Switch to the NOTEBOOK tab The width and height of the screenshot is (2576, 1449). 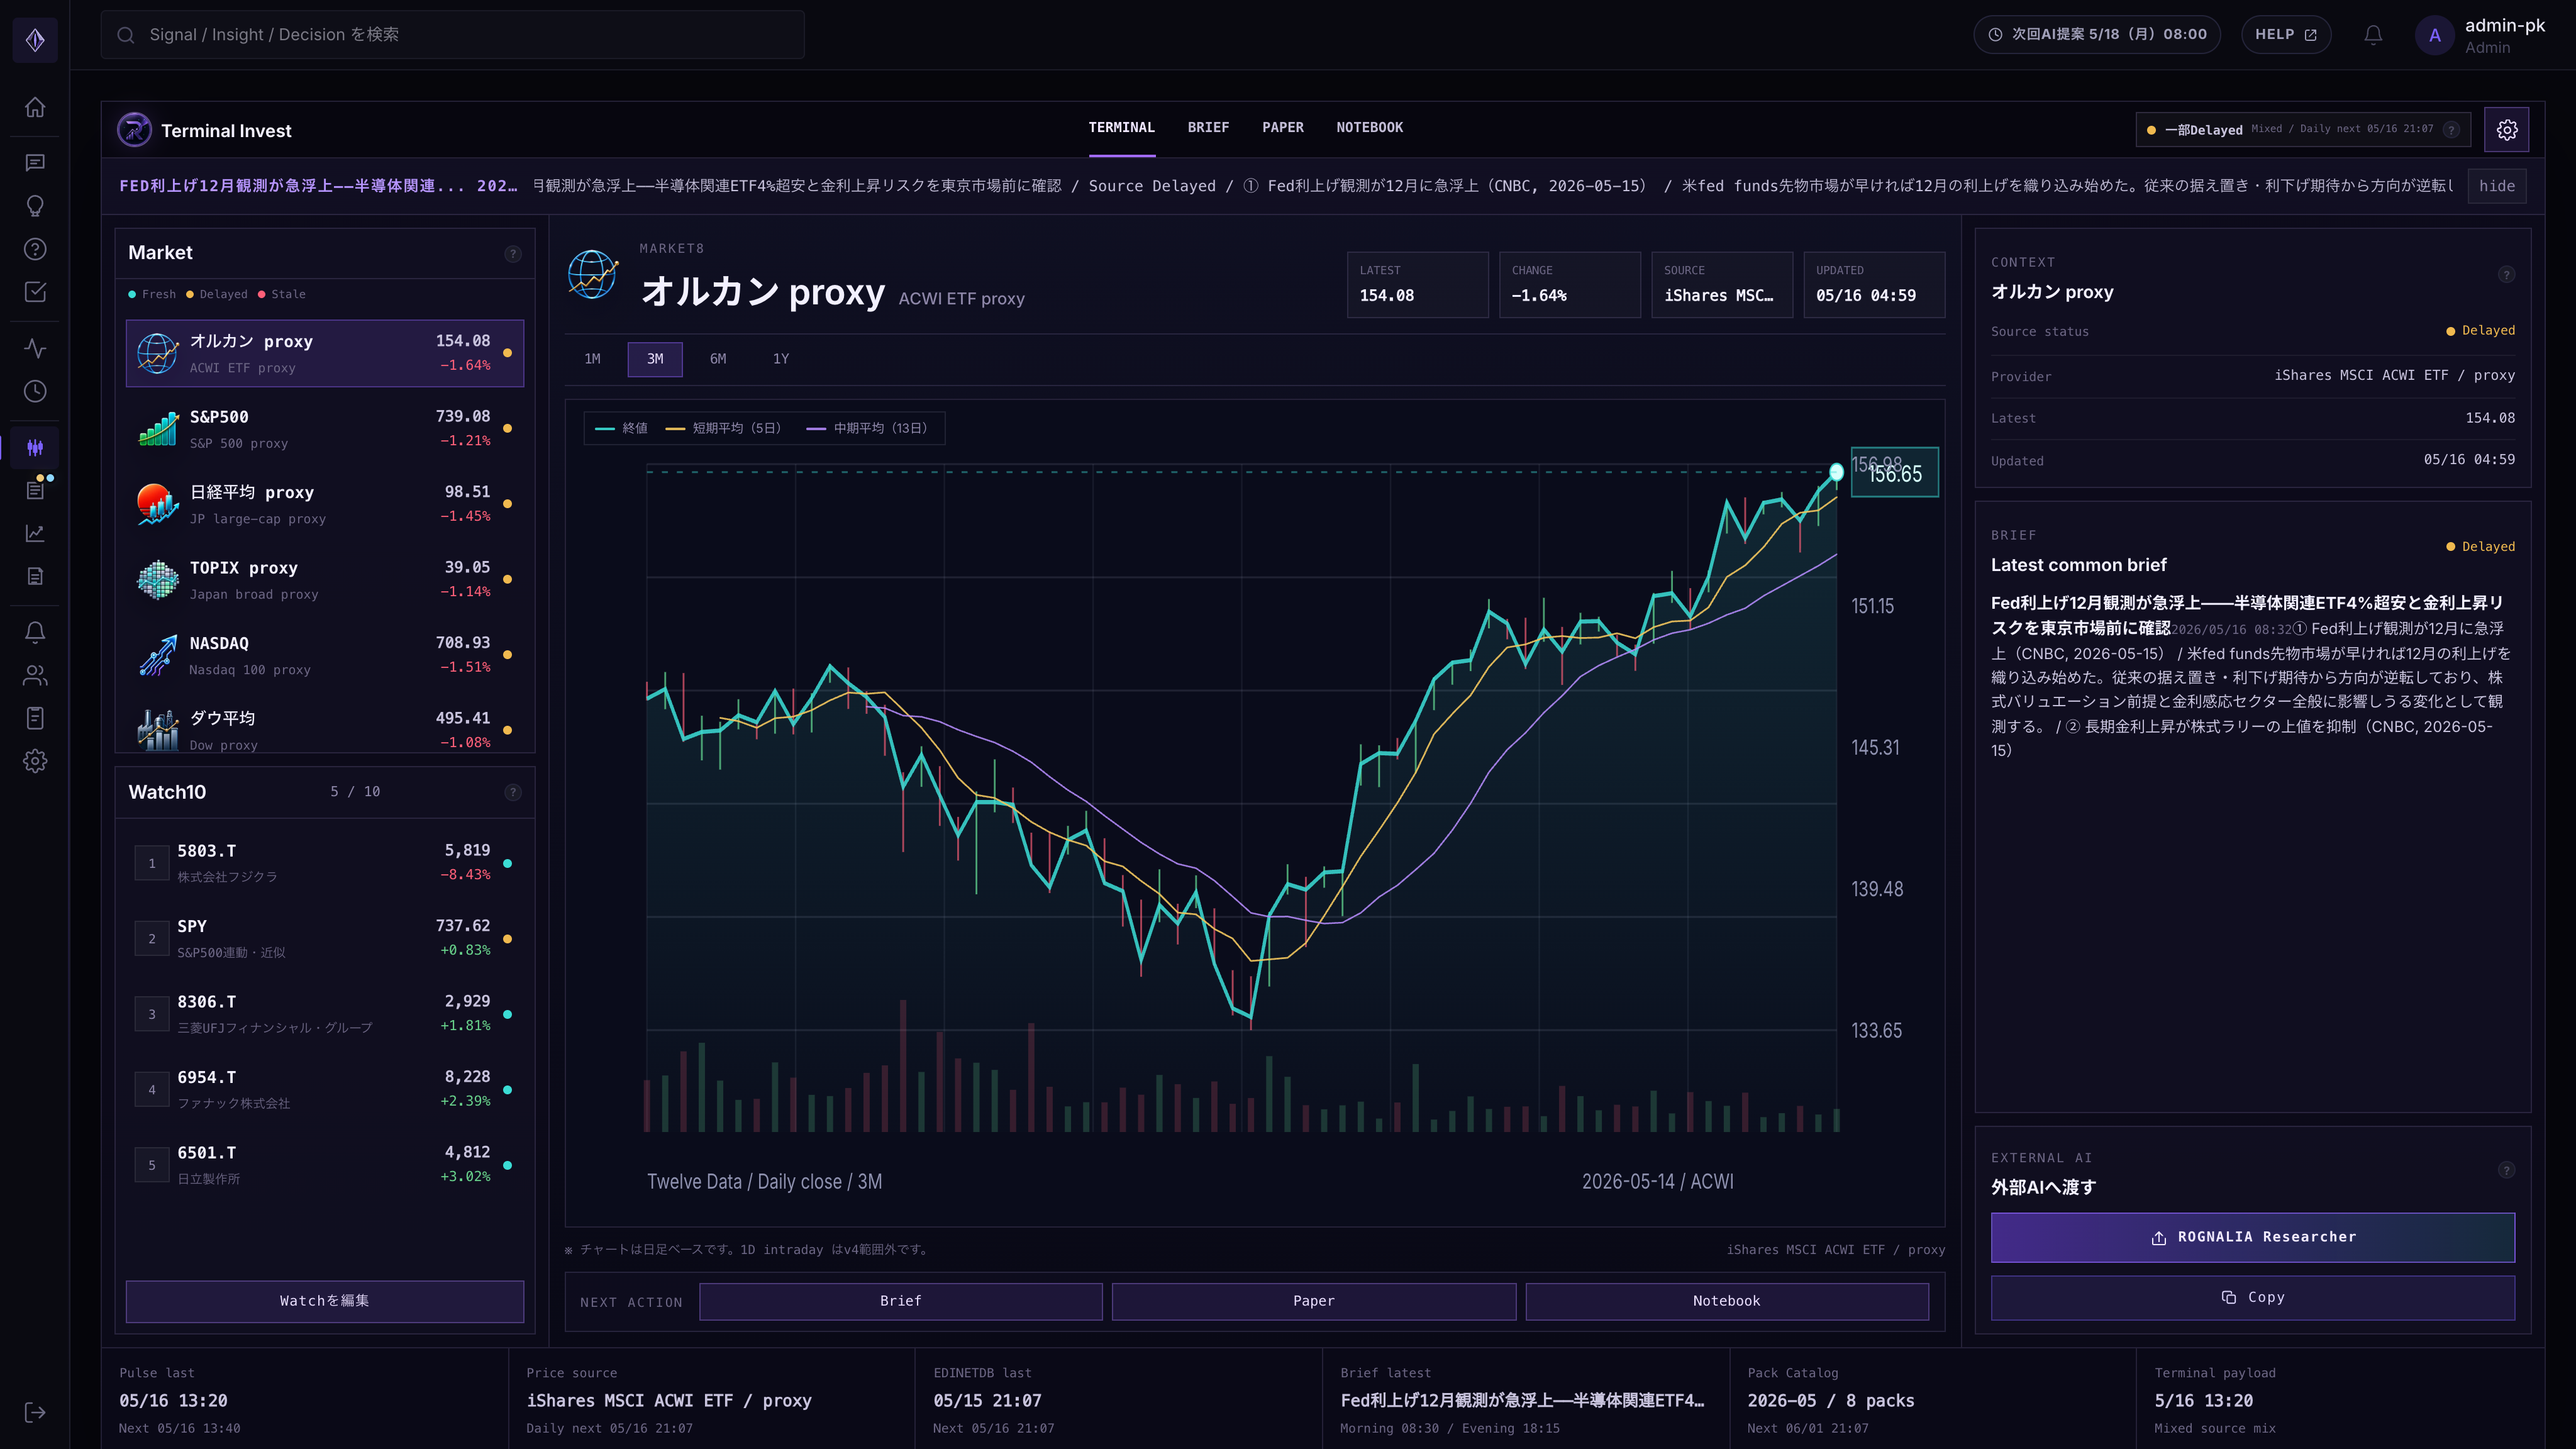tap(1369, 128)
